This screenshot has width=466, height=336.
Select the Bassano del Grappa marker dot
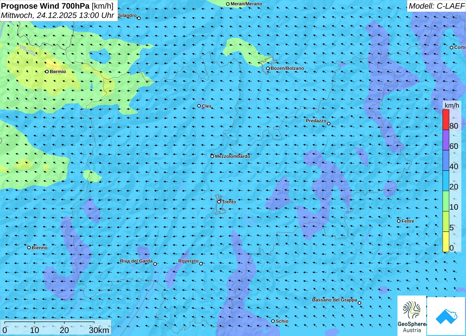(x=359, y=303)
